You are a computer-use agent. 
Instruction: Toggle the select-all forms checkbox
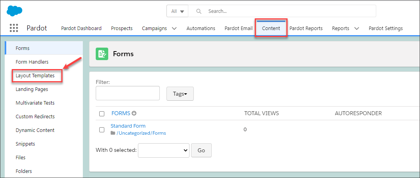pyautogui.click(x=102, y=114)
